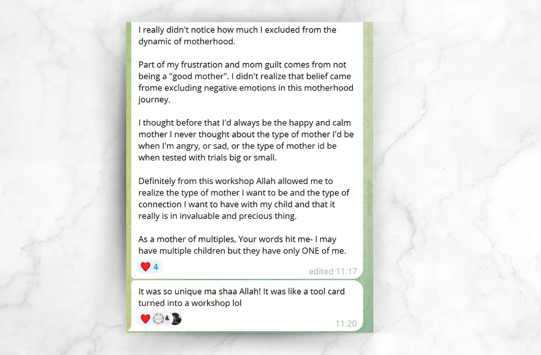Click the 11:20 message timestamp
541x355 pixels.
click(x=346, y=324)
